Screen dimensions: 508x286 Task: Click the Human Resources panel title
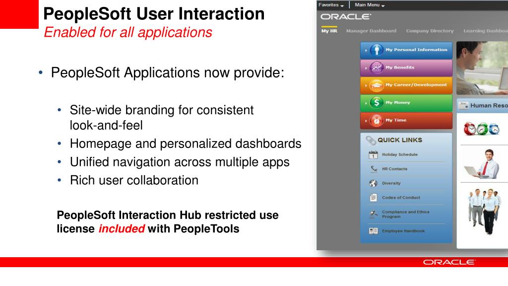click(x=489, y=105)
